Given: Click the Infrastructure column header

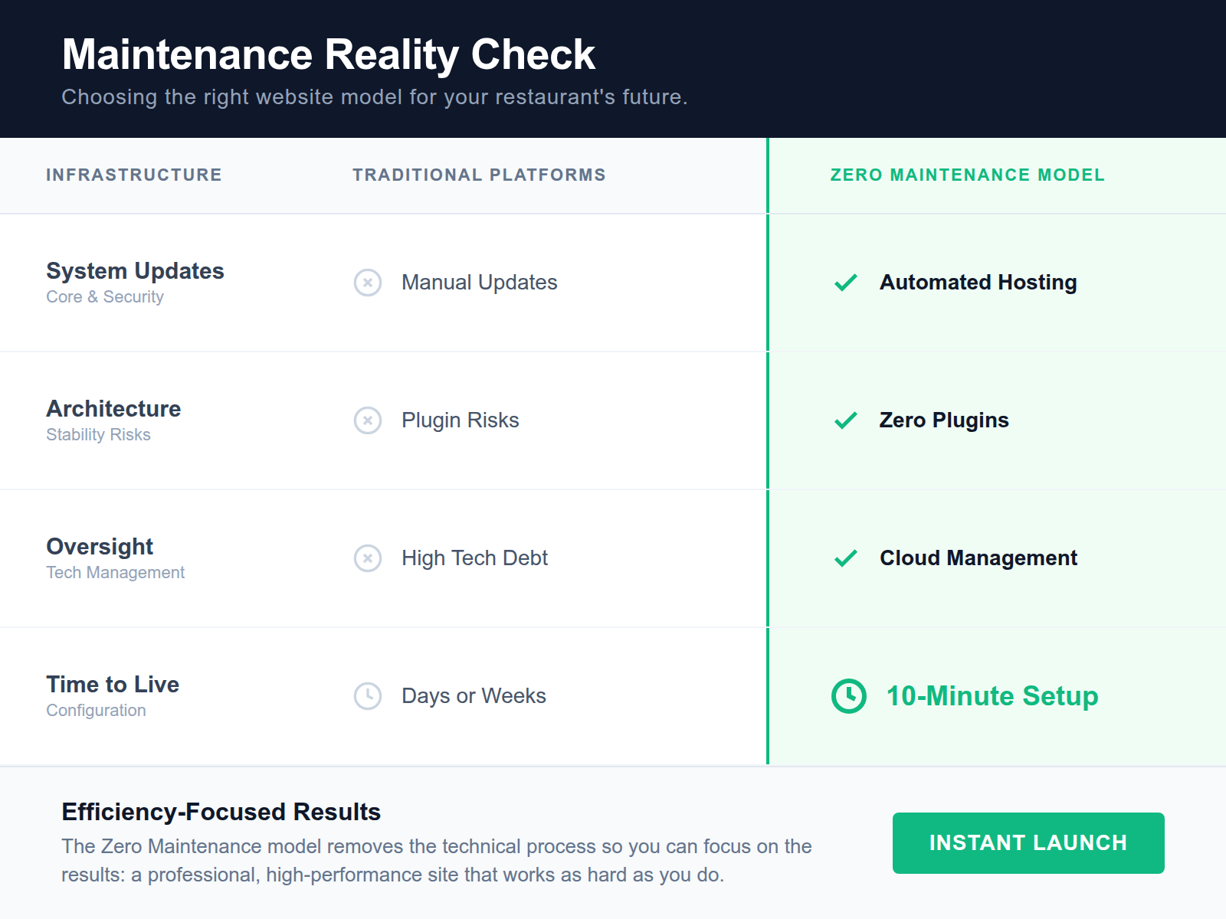Looking at the screenshot, I should pos(133,175).
